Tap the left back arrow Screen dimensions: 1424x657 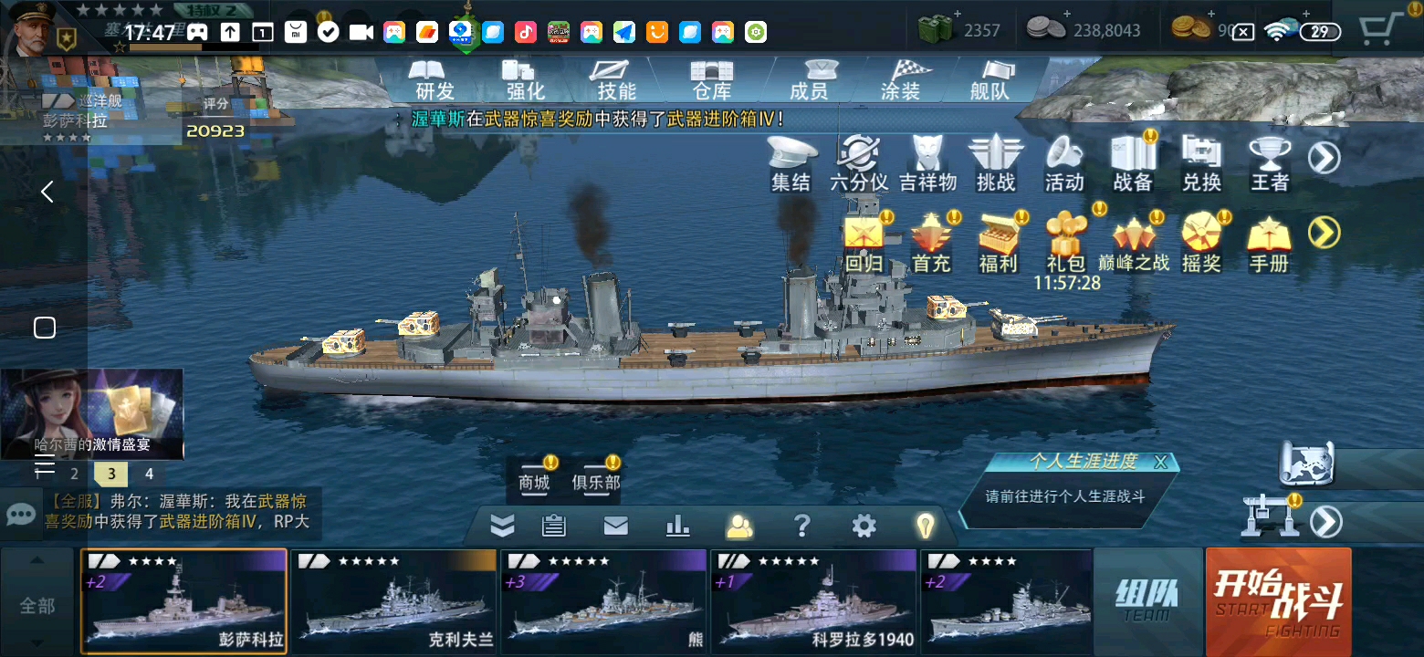pos(47,192)
